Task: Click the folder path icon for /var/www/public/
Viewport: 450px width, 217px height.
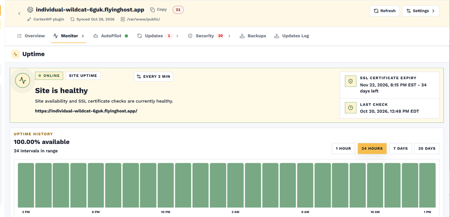Action: pyautogui.click(x=123, y=19)
